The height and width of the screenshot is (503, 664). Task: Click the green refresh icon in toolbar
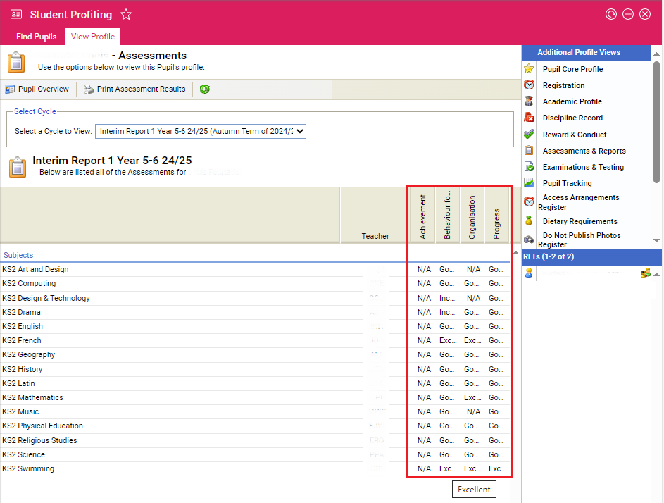[205, 89]
